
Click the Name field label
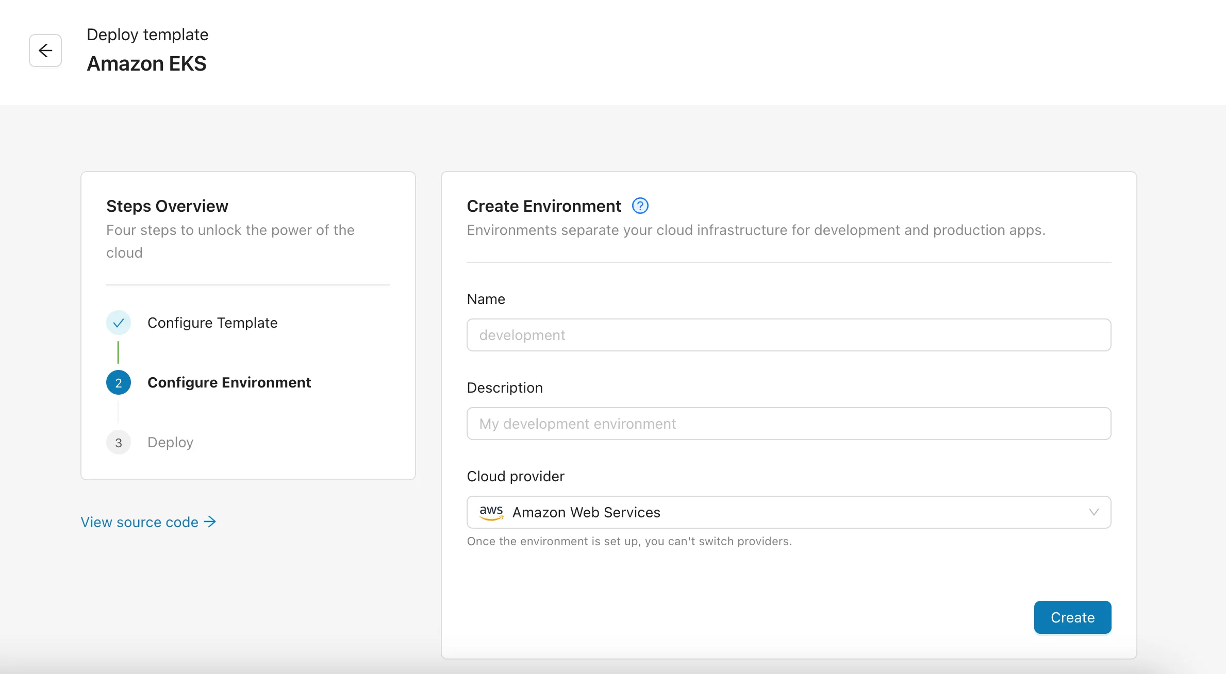pos(486,299)
